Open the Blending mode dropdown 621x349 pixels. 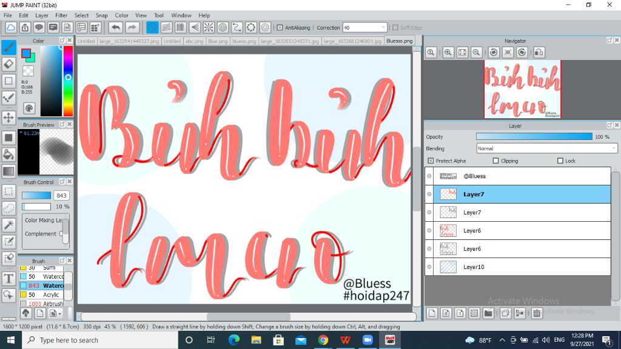[x=614, y=148]
